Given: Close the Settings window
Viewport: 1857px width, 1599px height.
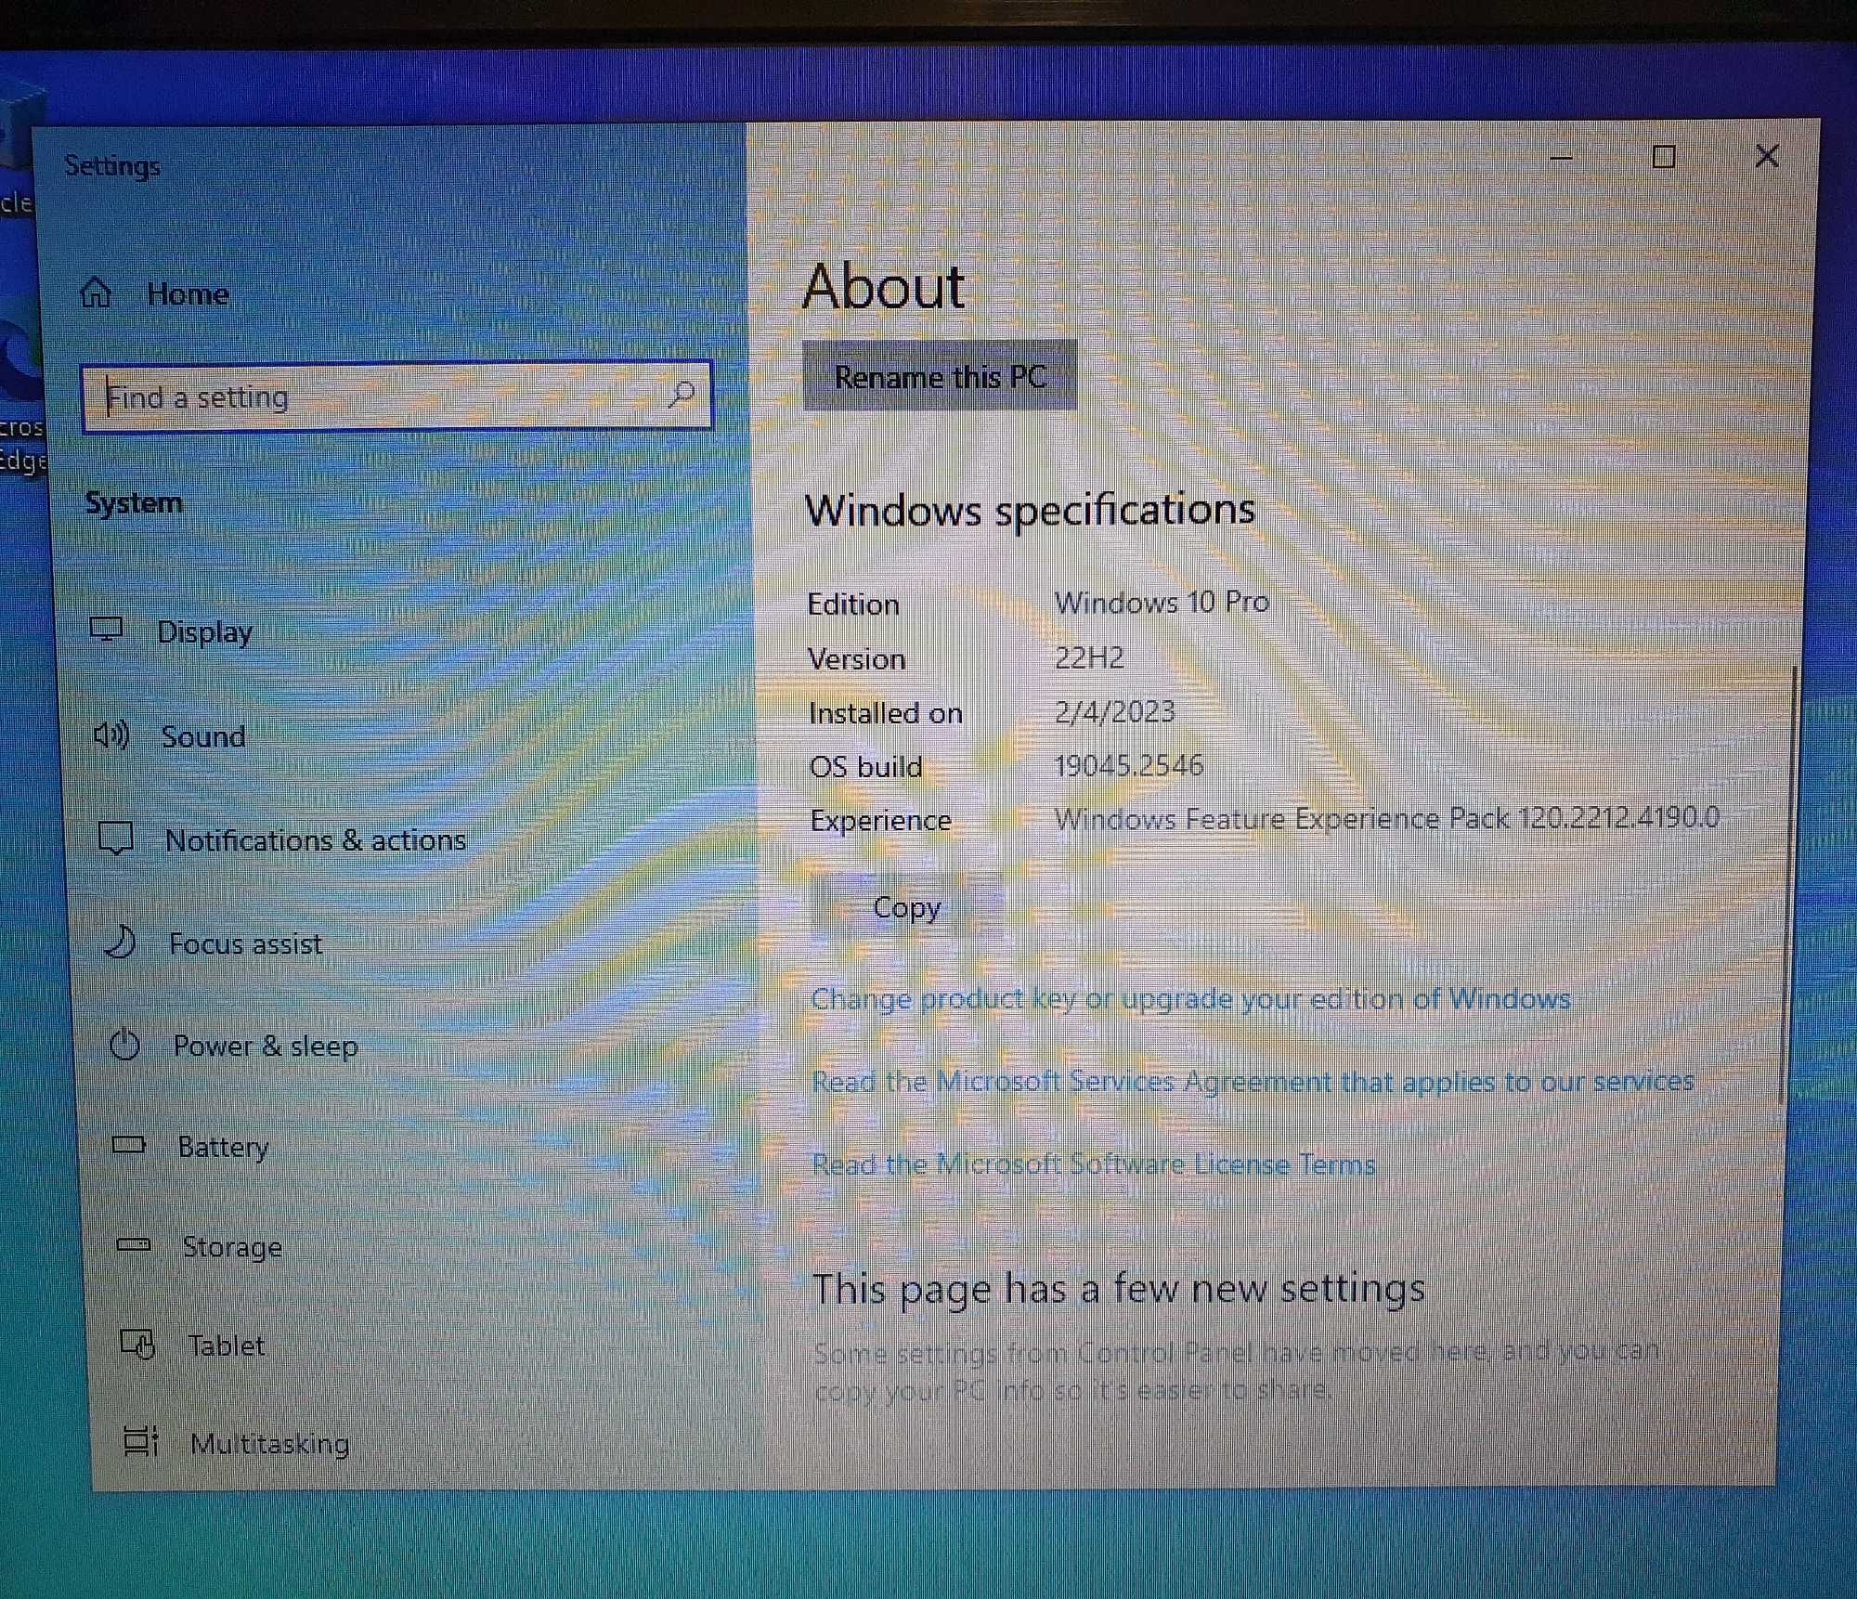Looking at the screenshot, I should (1767, 156).
